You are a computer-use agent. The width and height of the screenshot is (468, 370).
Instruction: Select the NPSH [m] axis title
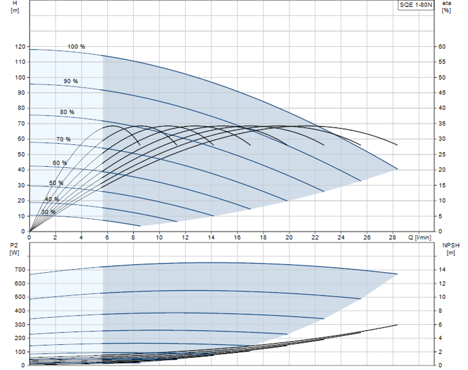(x=451, y=249)
